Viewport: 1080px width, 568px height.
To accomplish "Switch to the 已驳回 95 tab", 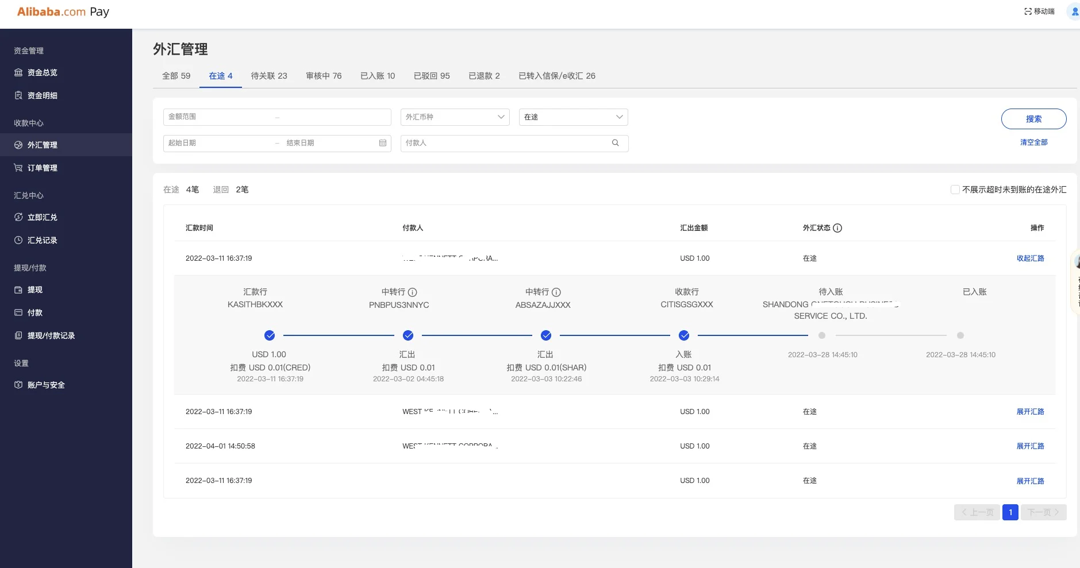I will pyautogui.click(x=432, y=76).
